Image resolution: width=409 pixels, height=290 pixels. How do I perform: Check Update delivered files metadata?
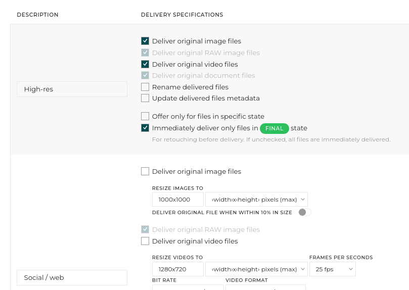(145, 98)
